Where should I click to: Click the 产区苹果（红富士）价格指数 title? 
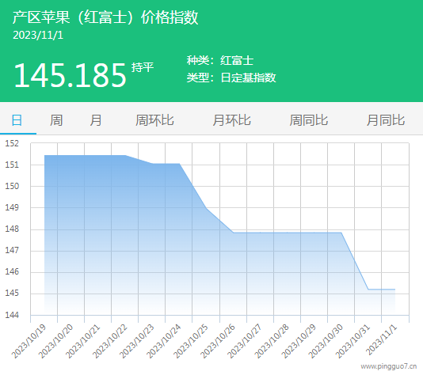pyautogui.click(x=105, y=17)
